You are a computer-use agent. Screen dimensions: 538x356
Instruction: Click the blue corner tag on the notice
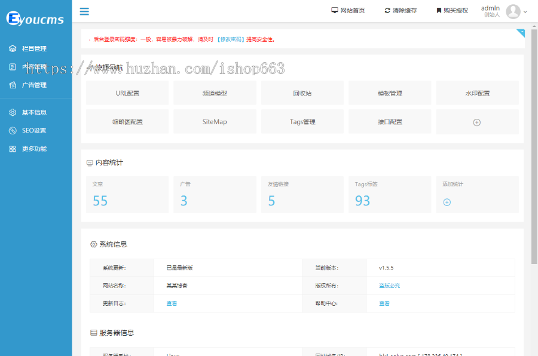point(521,33)
